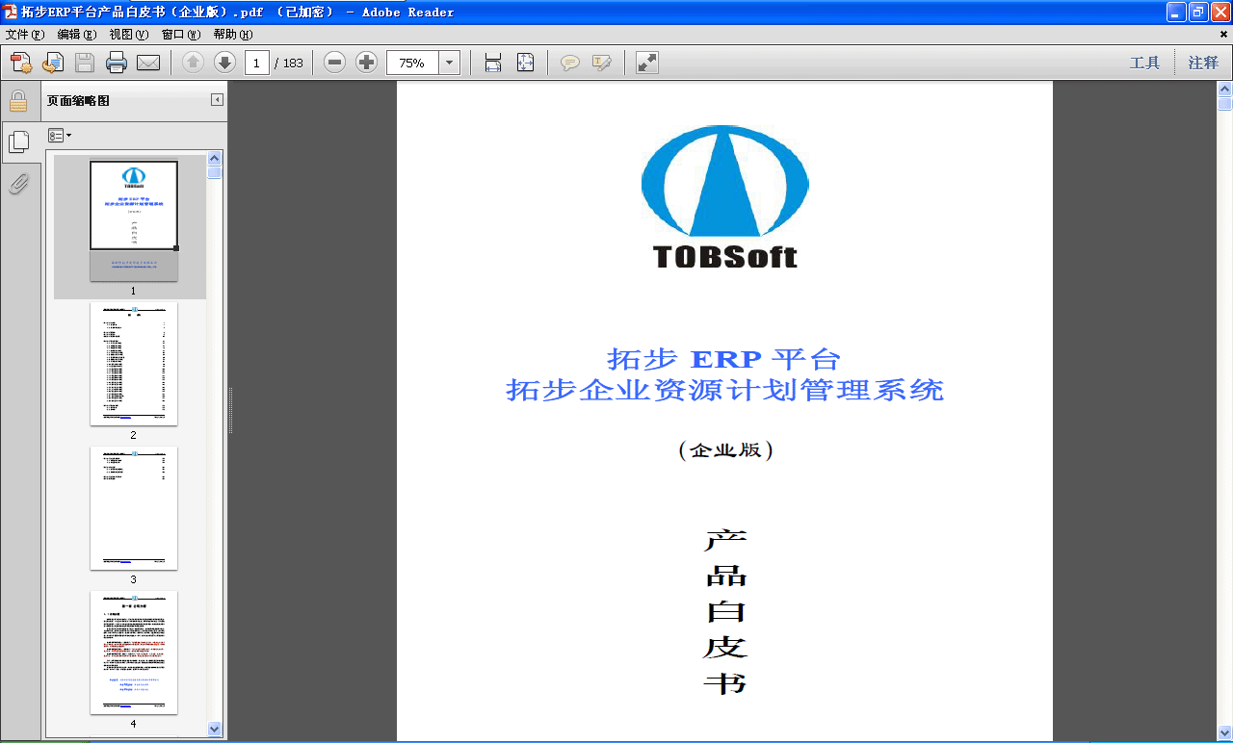The image size is (1233, 743).
Task: Click the 注释 button
Action: (x=1202, y=62)
